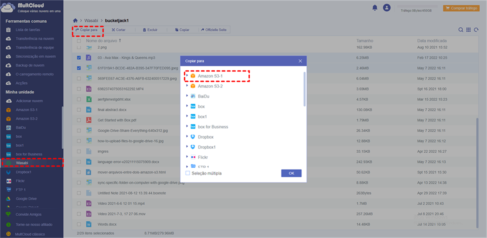The width and height of the screenshot is (487, 238).
Task: Toggle Seleção múltipla checkbox
Action: [187, 173]
